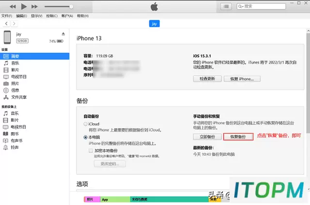The height and width of the screenshot is (205, 310).
Task: Open 电视节目 under 设置 section
Action: tap(18, 77)
